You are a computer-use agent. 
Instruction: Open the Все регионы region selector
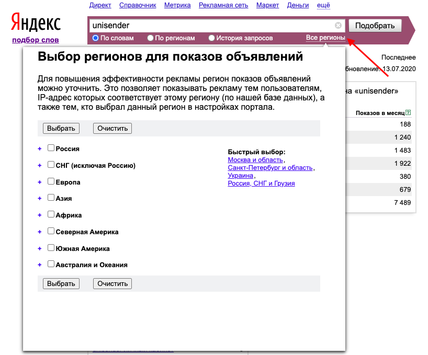[325, 38]
